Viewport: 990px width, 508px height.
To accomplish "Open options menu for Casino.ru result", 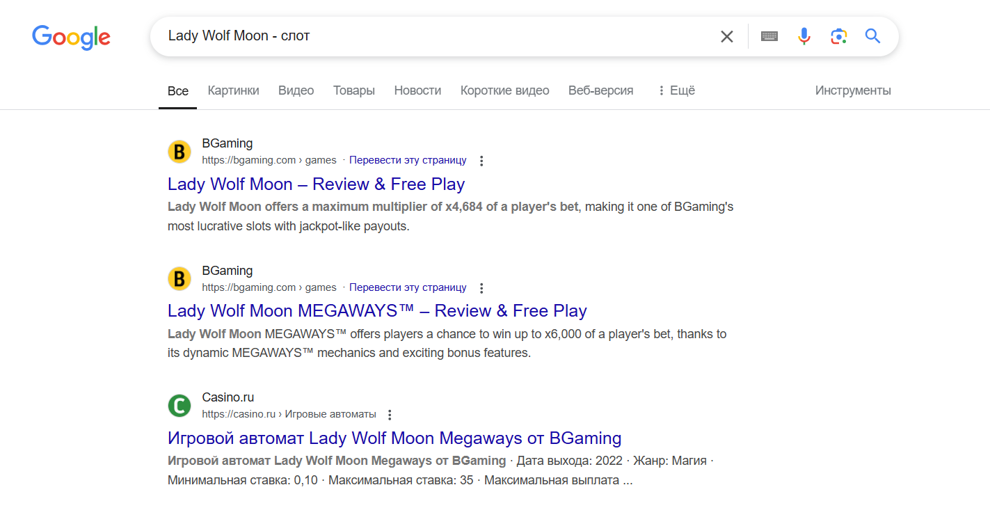I will click(390, 415).
